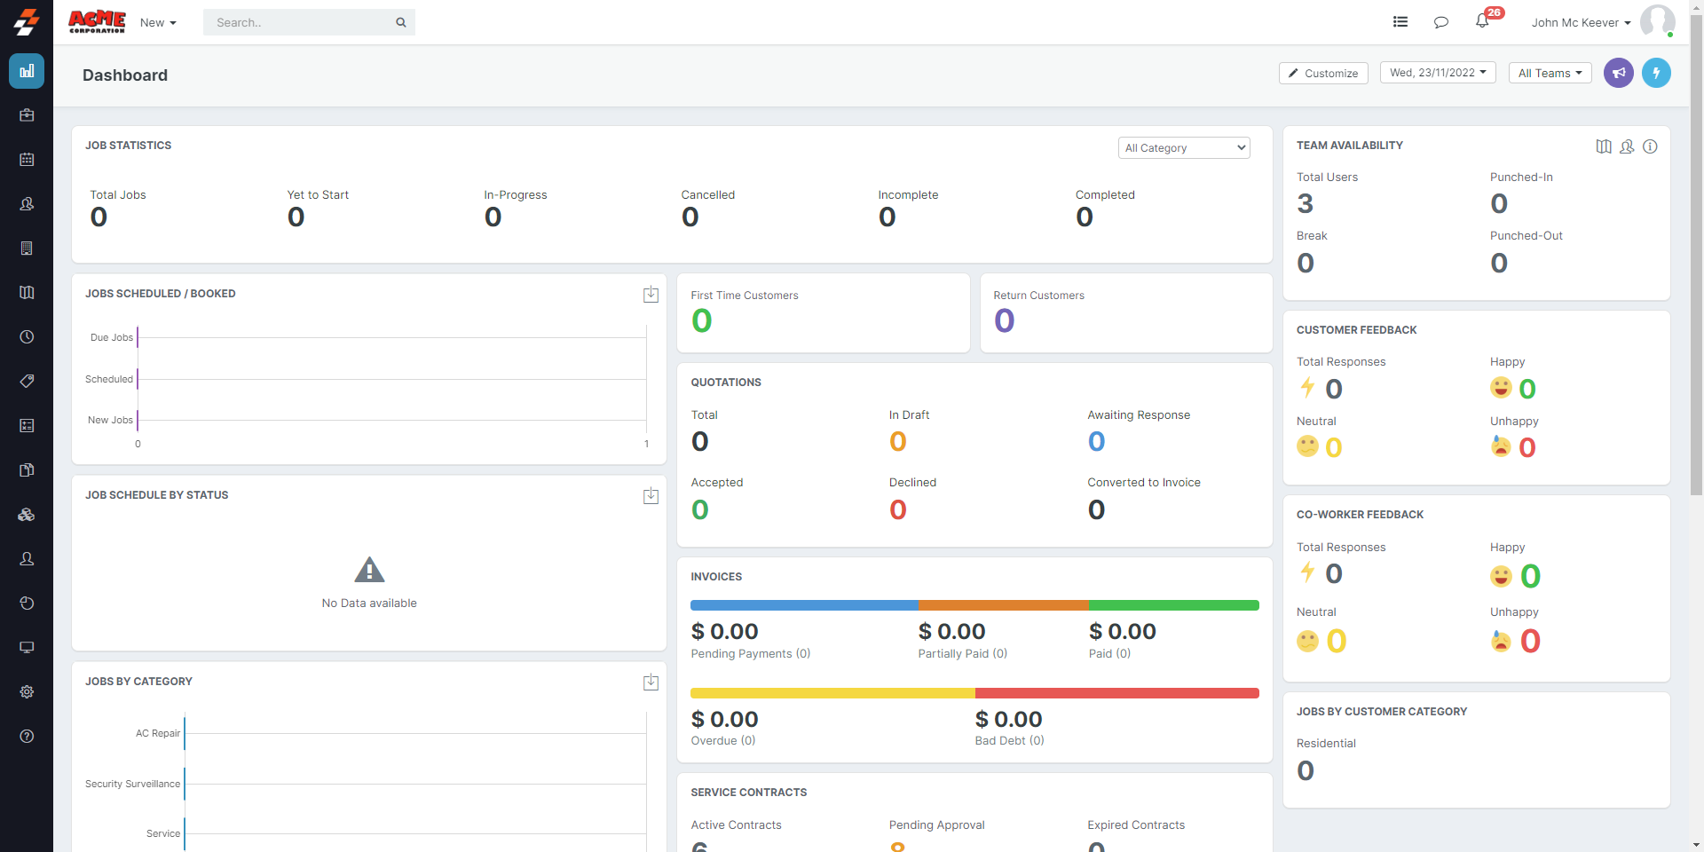Click the notifications bell icon
This screenshot has width=1704, height=852.
click(x=1482, y=21)
